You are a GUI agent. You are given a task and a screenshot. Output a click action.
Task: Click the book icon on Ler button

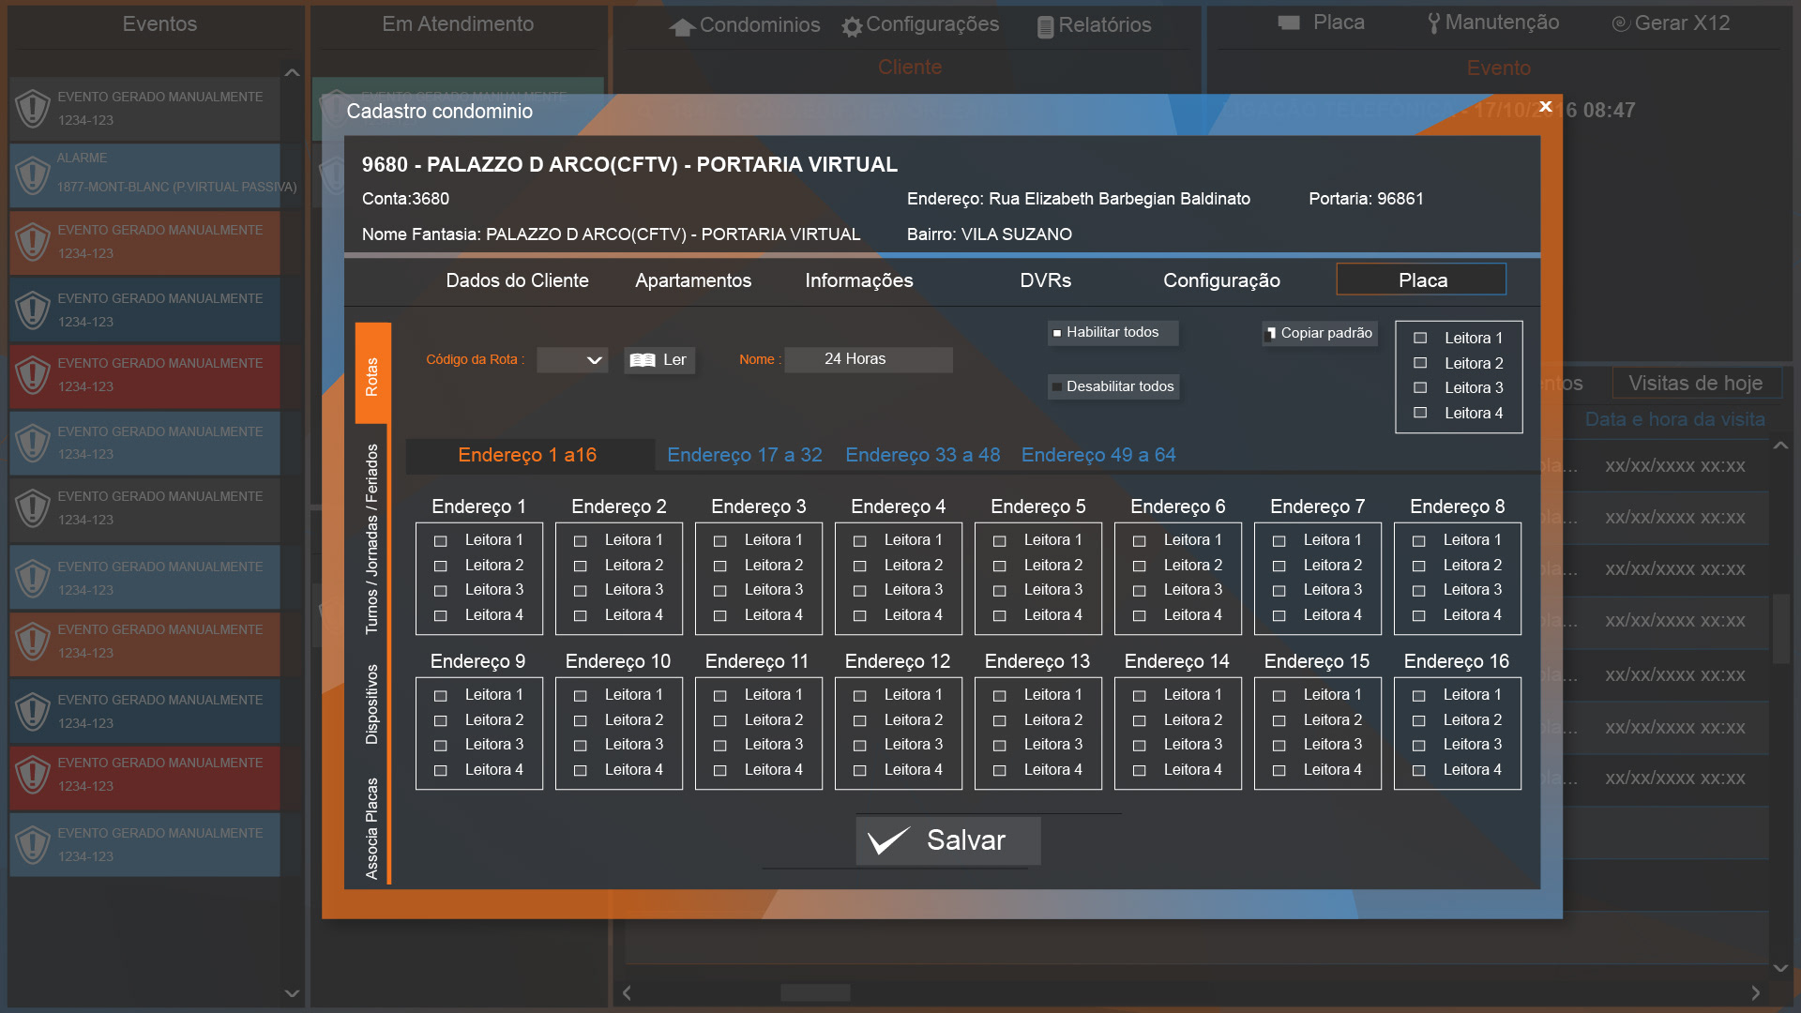tap(643, 360)
